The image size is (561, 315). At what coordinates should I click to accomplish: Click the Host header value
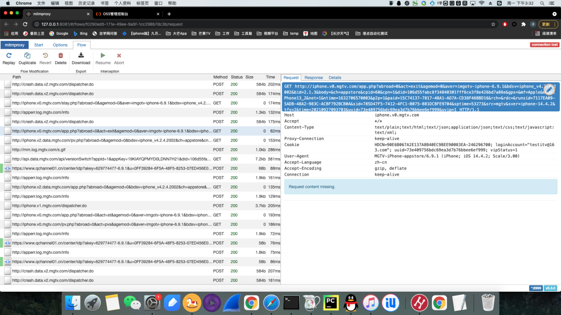[396, 115]
